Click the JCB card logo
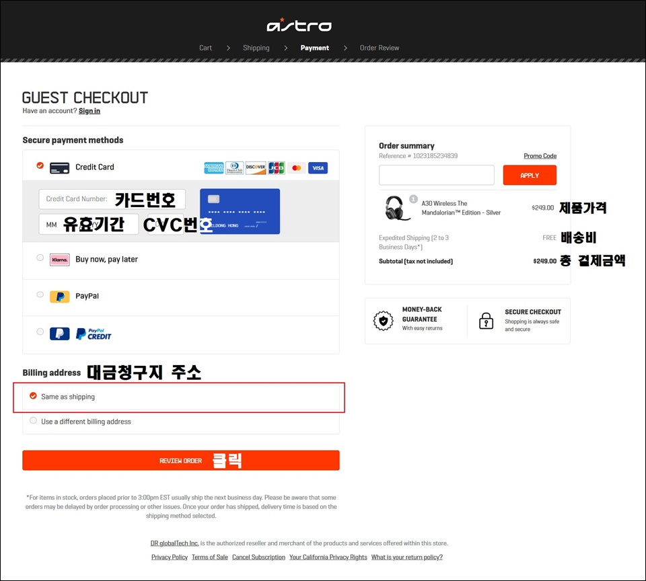The image size is (646, 581). (277, 167)
